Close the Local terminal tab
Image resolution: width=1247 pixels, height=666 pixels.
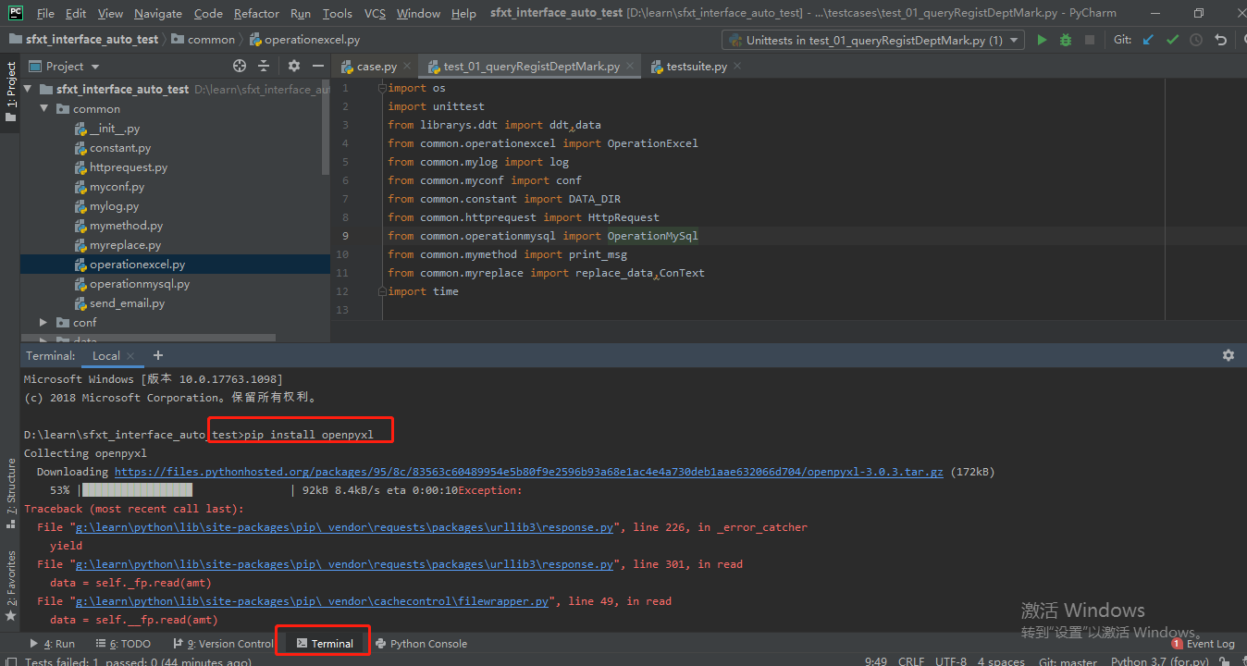pos(130,356)
